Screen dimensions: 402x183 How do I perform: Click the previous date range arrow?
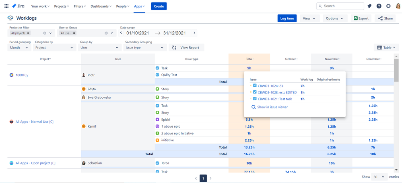click(121, 33)
